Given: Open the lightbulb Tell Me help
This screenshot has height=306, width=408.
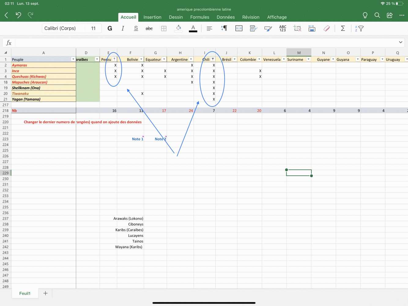Looking at the screenshot, I should pyautogui.click(x=365, y=15).
